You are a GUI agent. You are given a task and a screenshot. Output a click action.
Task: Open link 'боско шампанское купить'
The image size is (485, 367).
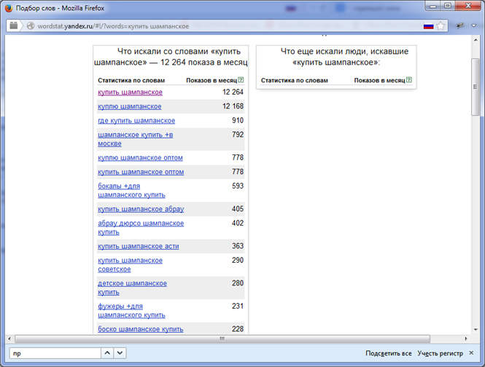(x=141, y=329)
